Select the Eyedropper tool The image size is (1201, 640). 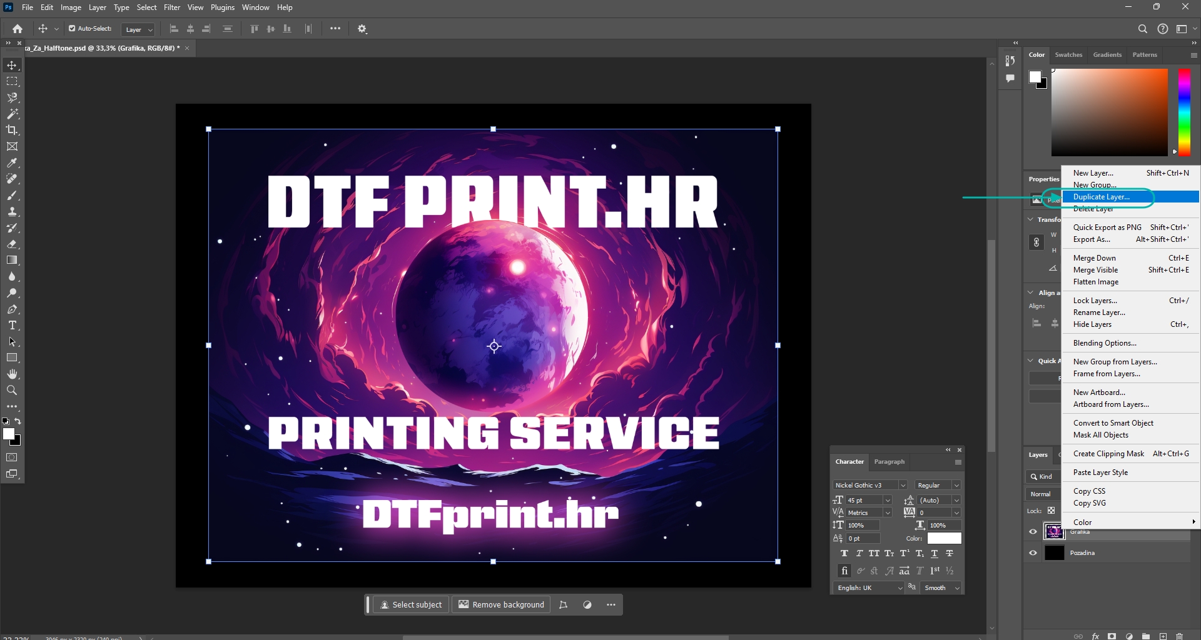coord(12,162)
